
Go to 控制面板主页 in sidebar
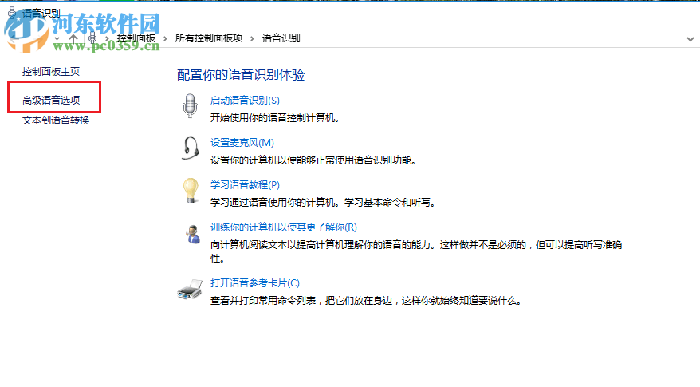point(51,72)
